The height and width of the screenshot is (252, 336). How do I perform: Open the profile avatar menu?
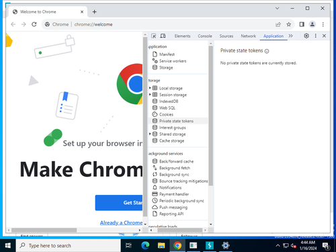pyautogui.click(x=312, y=24)
